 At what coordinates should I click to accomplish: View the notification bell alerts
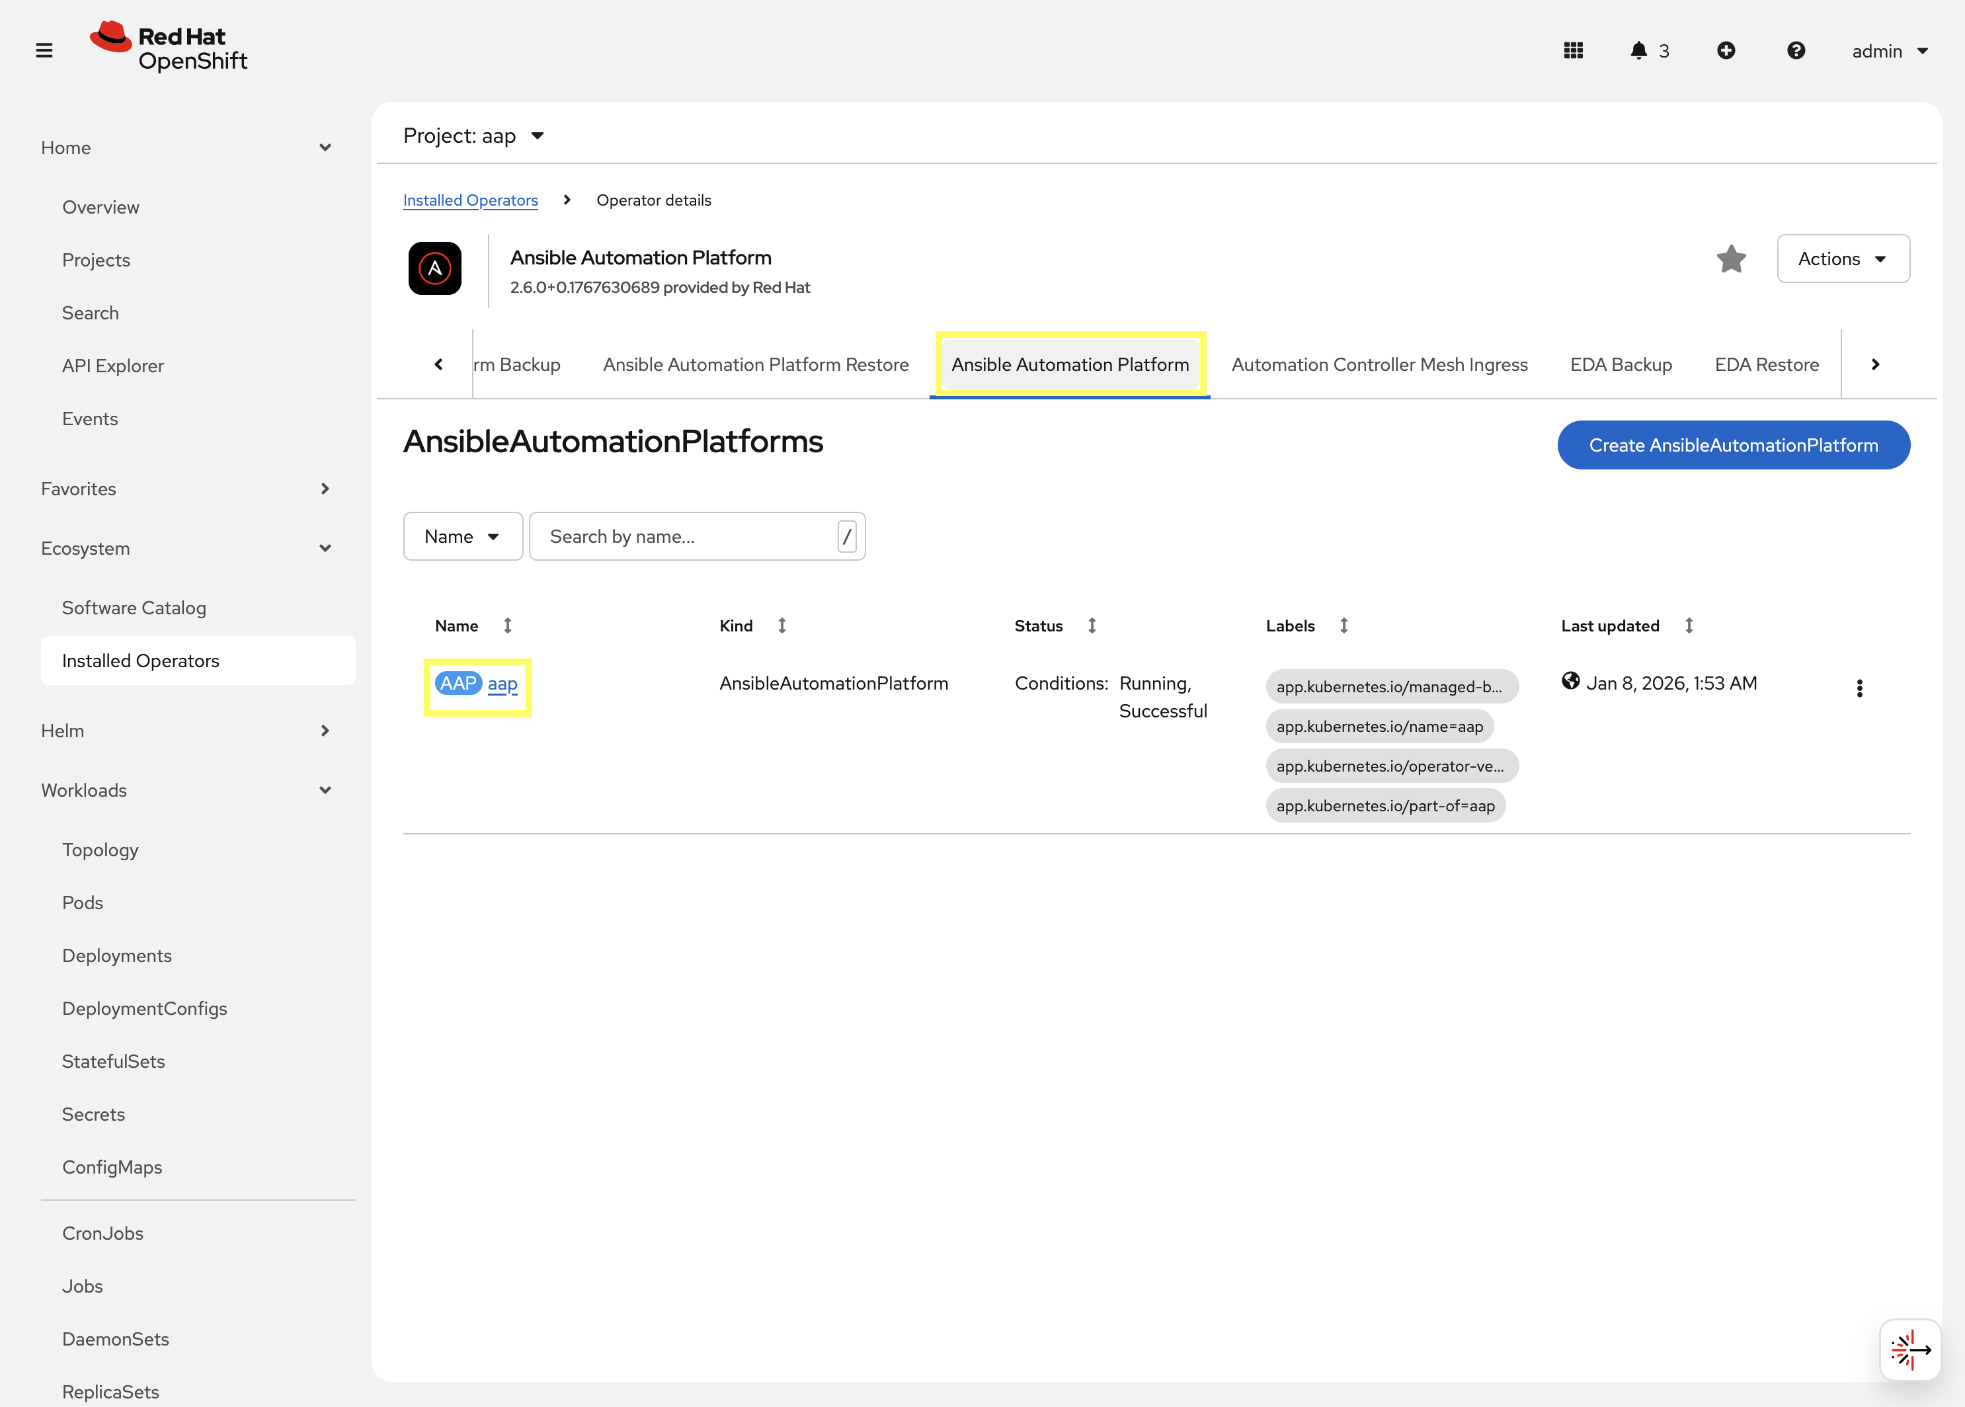(1640, 50)
